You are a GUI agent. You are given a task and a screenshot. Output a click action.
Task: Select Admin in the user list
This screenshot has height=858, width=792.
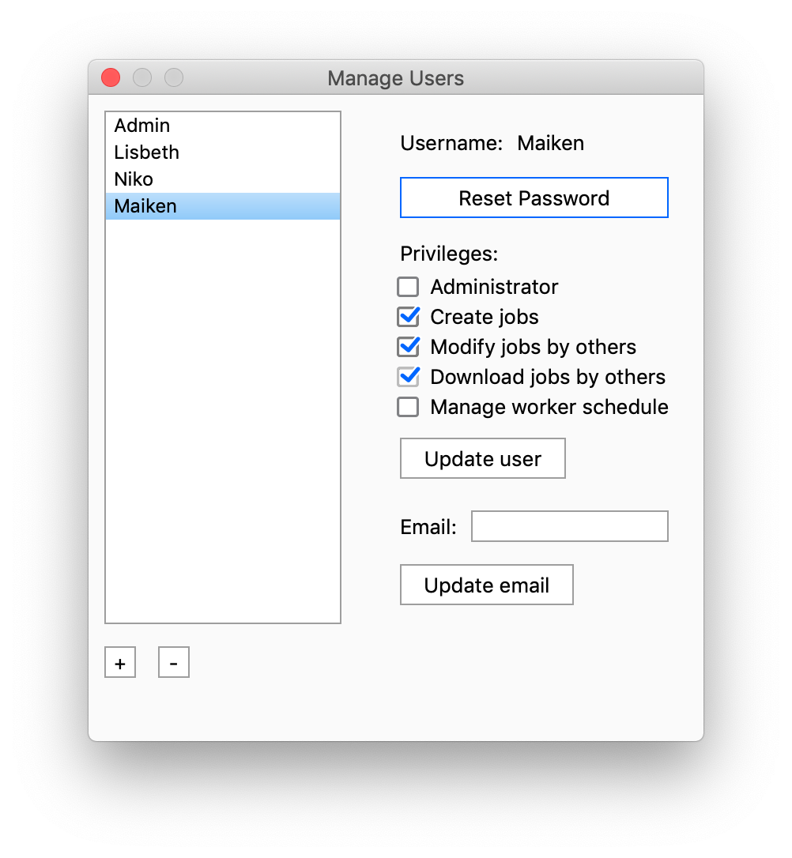click(x=142, y=126)
